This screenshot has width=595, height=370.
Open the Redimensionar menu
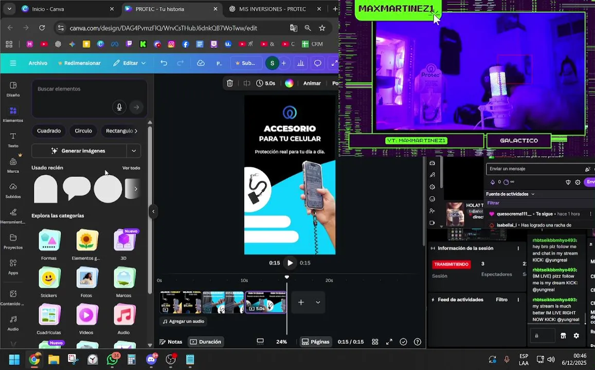coord(79,63)
